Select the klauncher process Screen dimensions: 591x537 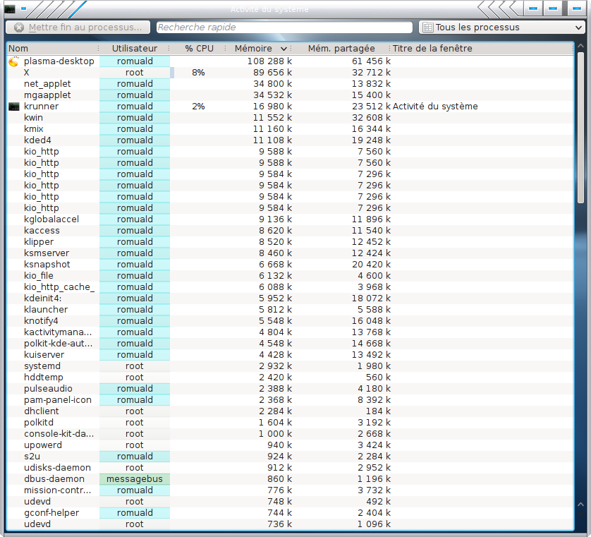[46, 310]
